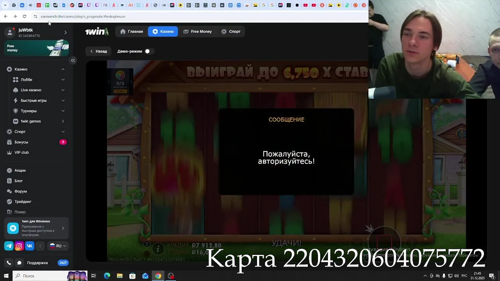The image size is (500, 281).
Task: Open File Explorer from the taskbar
Action: click(x=120, y=276)
